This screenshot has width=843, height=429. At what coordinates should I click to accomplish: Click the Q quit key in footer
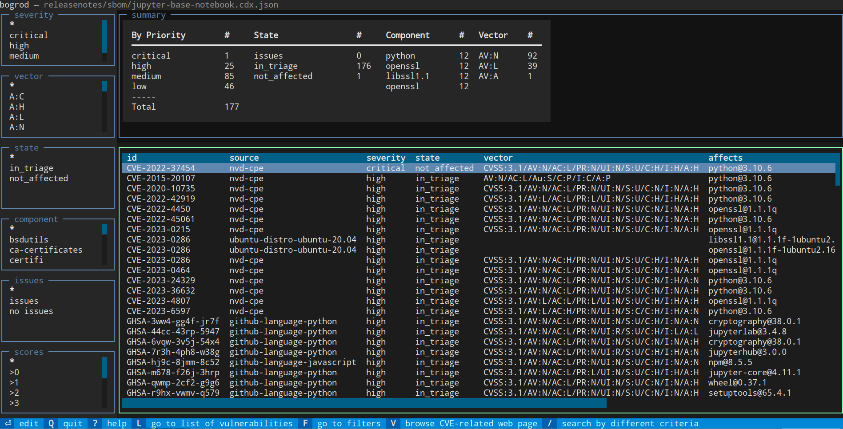click(51, 423)
